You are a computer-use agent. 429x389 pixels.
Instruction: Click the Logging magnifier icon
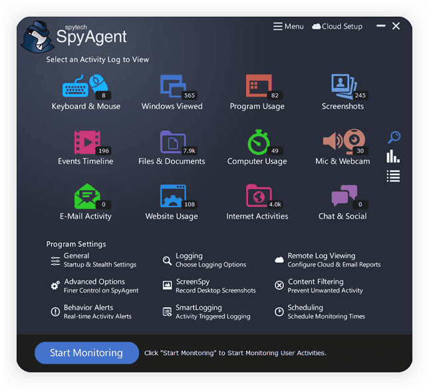click(x=167, y=260)
